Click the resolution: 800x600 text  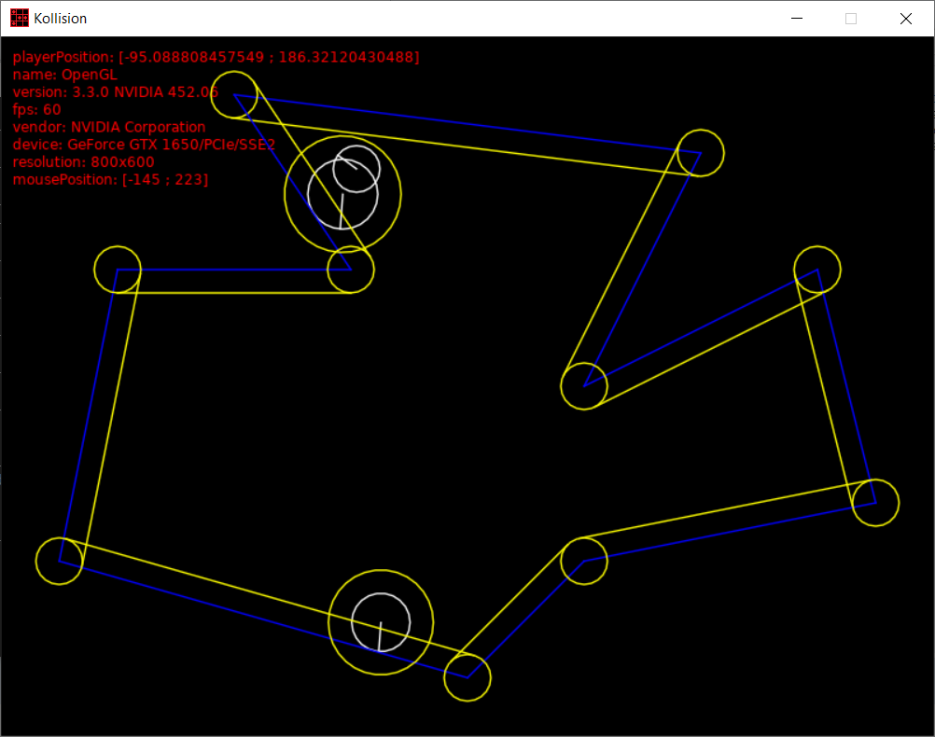[83, 161]
